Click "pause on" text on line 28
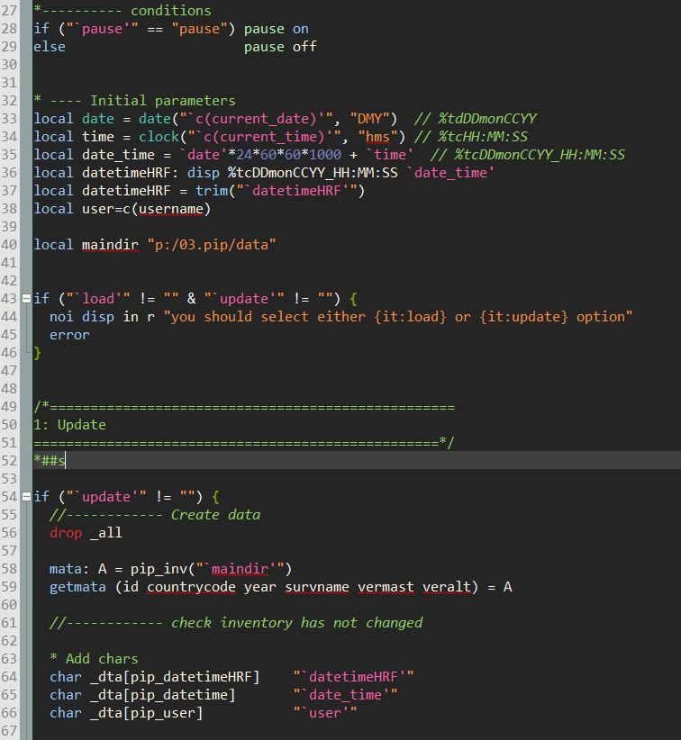 click(x=276, y=29)
